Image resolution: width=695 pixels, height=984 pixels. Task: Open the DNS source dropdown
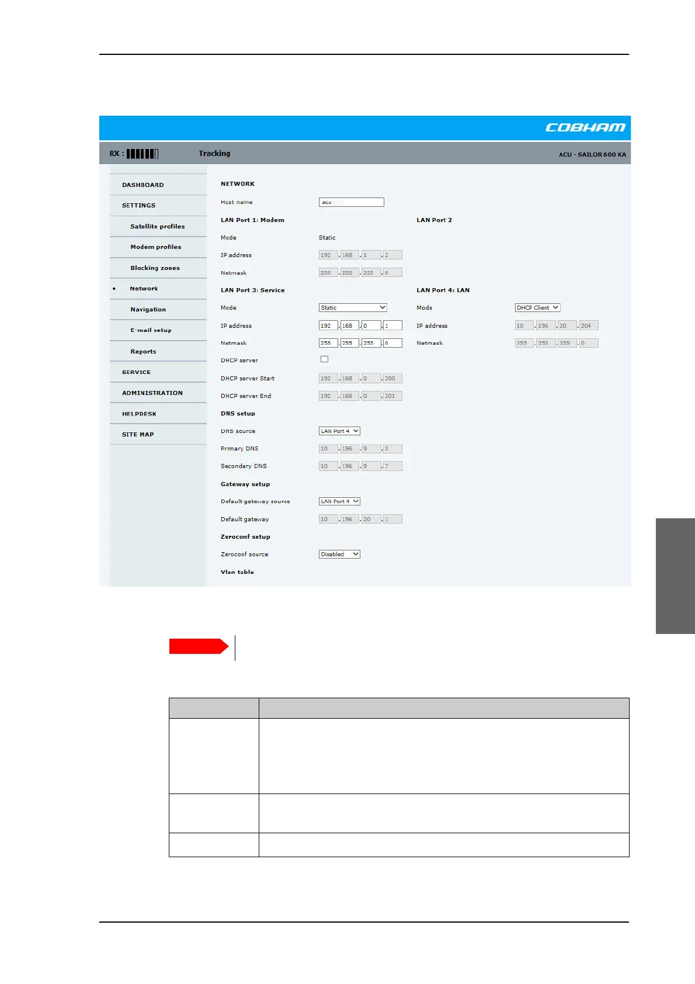point(339,431)
